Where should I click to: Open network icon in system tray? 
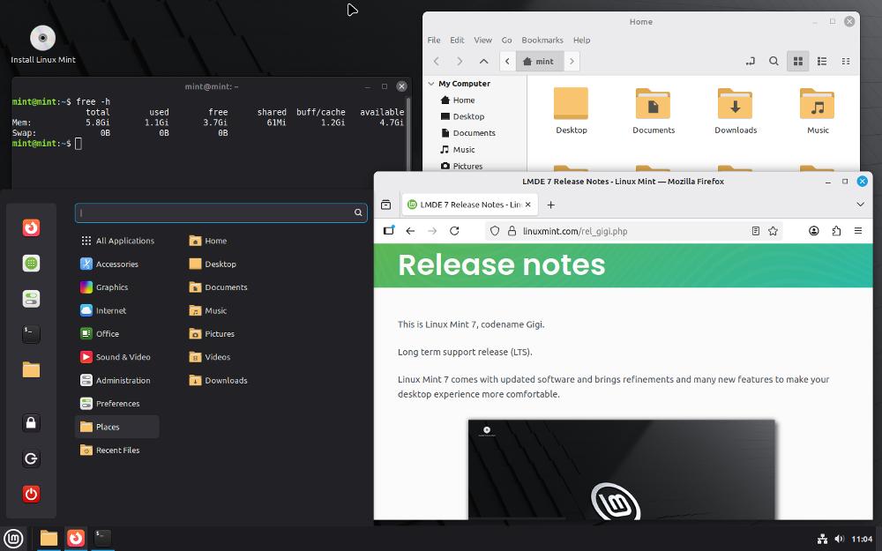822,539
